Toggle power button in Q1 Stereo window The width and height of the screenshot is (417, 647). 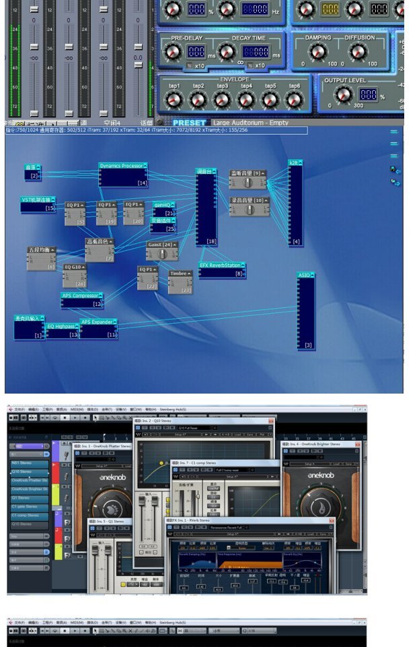92,528
